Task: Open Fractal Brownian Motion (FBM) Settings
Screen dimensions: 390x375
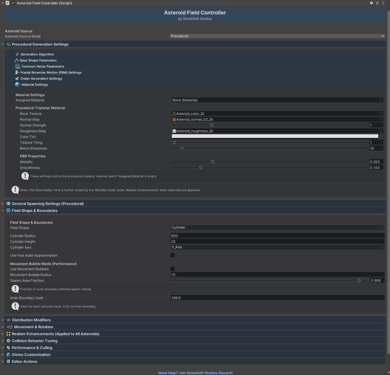Action: point(51,73)
